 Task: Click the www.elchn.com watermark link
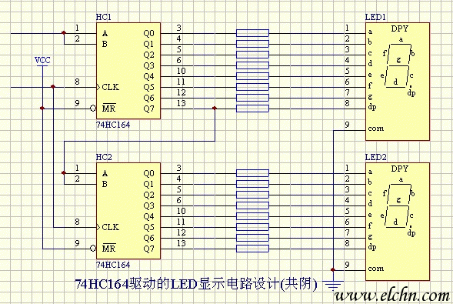[x=392, y=296]
